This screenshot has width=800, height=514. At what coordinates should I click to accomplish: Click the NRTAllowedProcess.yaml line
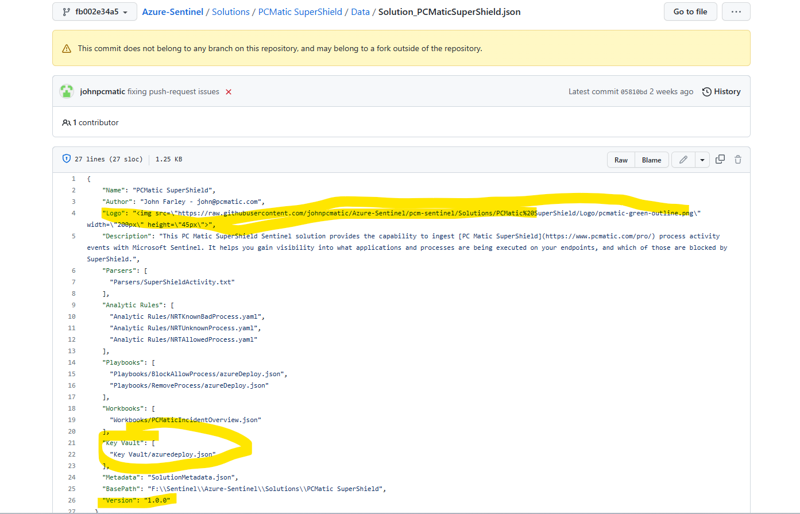pyautogui.click(x=184, y=339)
